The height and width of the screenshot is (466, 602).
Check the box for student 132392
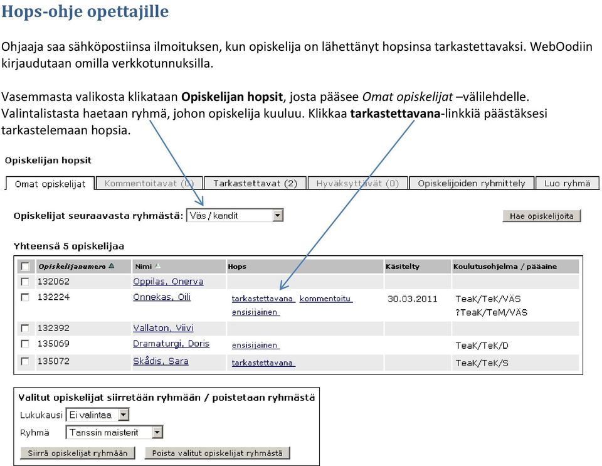point(25,328)
